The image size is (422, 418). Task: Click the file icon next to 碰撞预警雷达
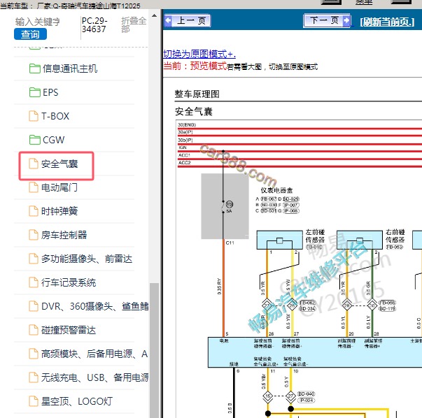[34, 330]
